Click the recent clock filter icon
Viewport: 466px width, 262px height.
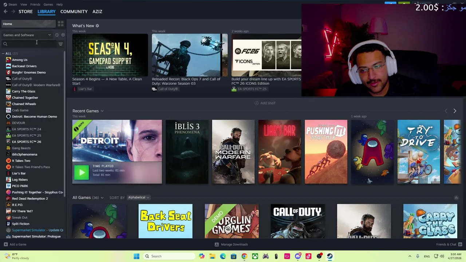[57, 35]
